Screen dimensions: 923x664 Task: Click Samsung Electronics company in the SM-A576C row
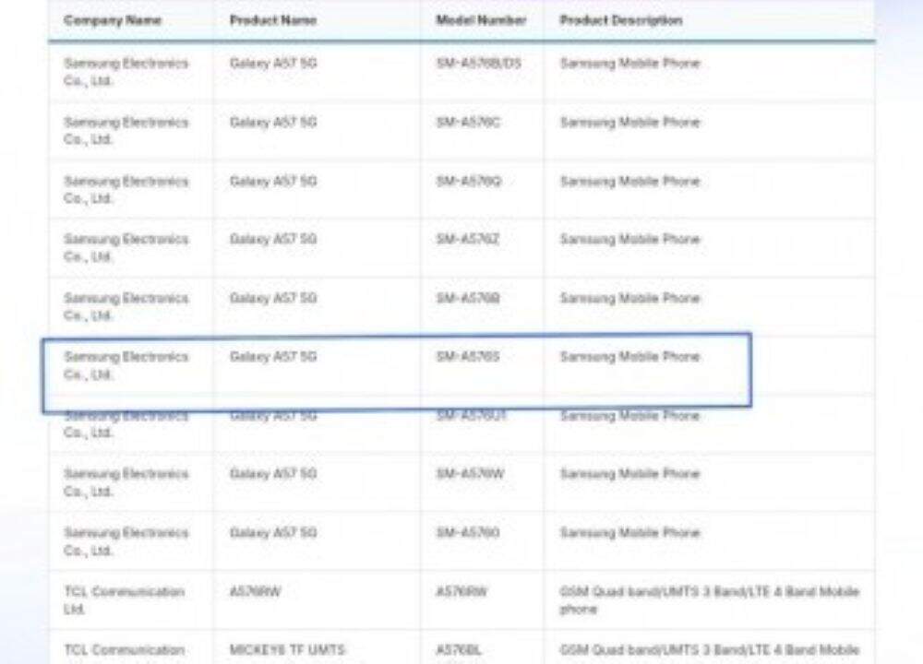[x=126, y=131]
